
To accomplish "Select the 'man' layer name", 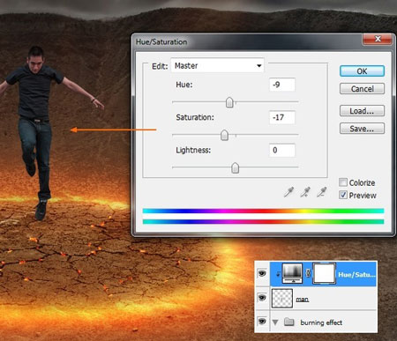I will tap(303, 300).
